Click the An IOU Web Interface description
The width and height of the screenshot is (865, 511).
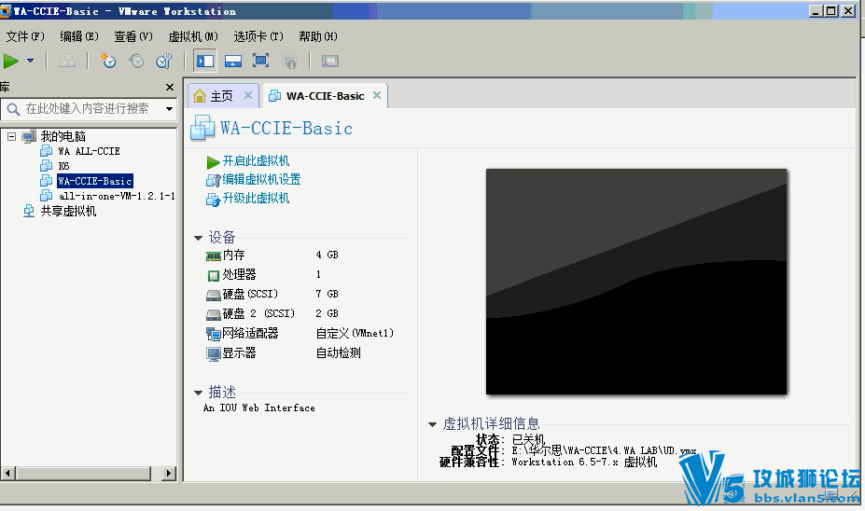(x=259, y=407)
